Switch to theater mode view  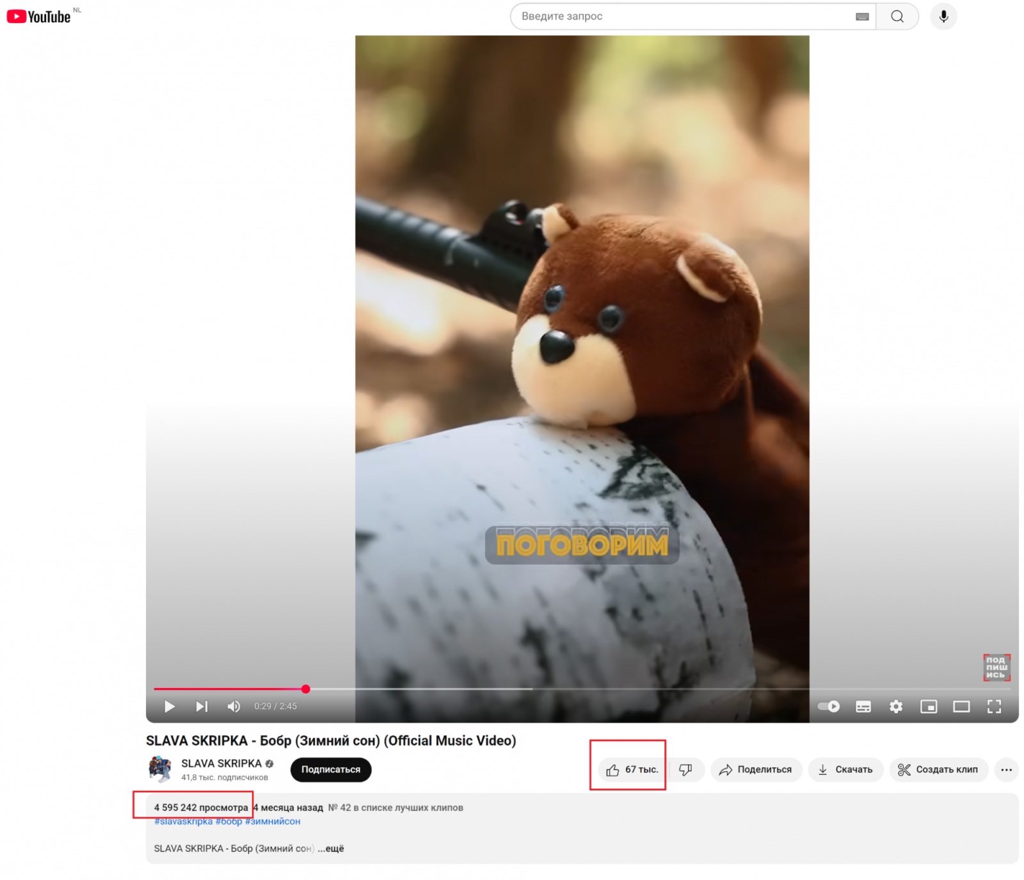[961, 706]
